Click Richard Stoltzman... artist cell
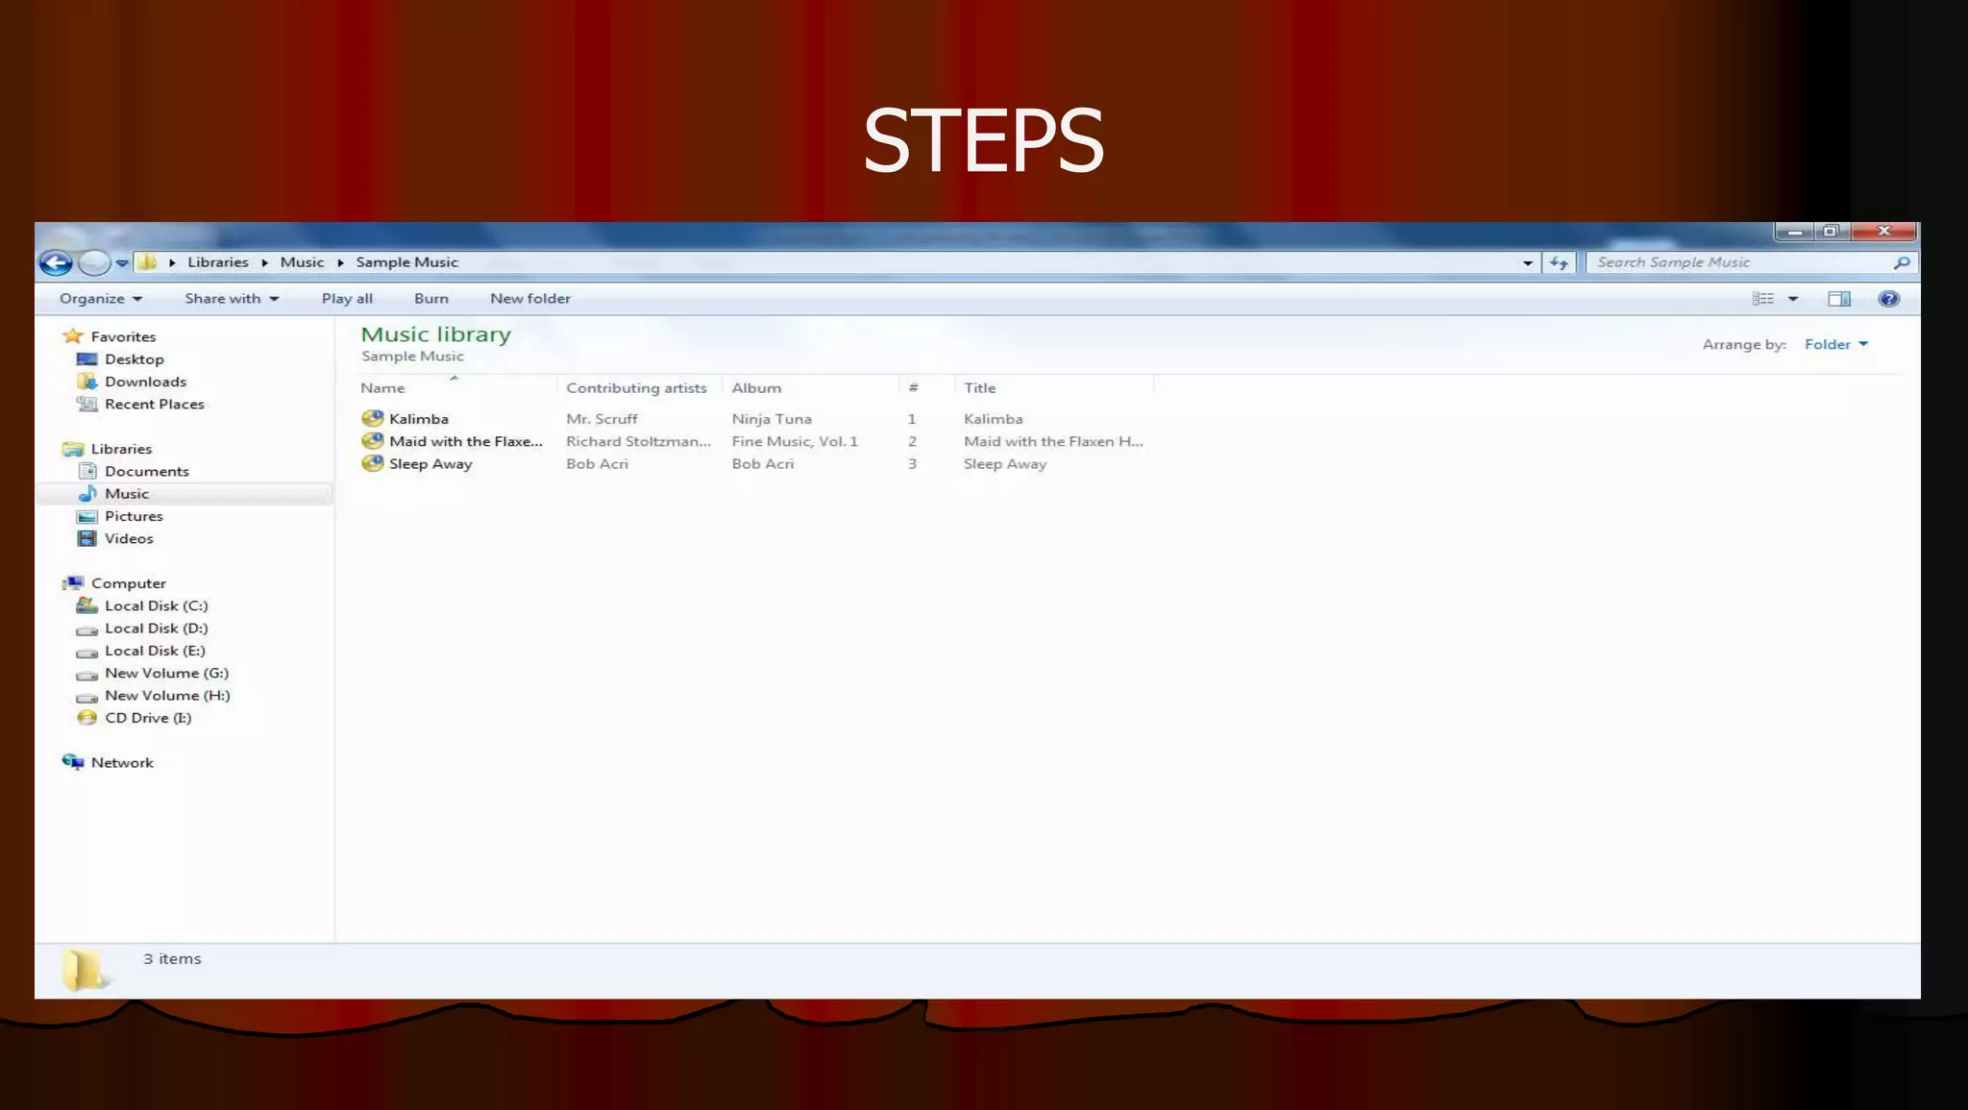Viewport: 1968px width, 1110px height. point(638,442)
